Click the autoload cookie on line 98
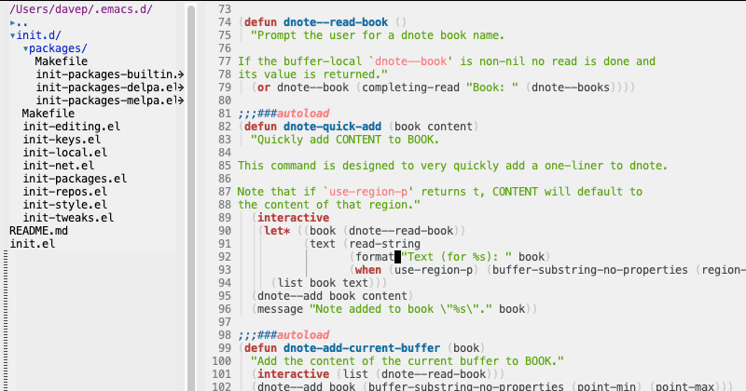 point(303,335)
